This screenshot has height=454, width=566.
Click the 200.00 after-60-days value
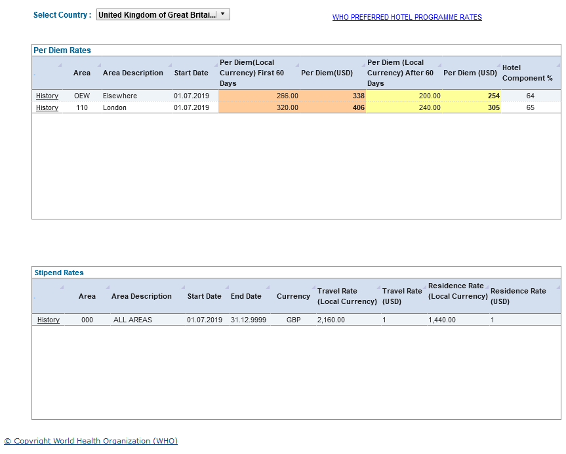pyautogui.click(x=430, y=96)
